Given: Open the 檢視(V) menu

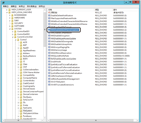Looking at the screenshot, I should pos(22,6).
